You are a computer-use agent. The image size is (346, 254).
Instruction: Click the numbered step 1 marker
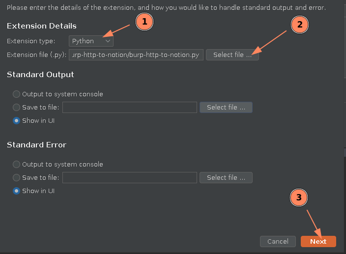143,22
